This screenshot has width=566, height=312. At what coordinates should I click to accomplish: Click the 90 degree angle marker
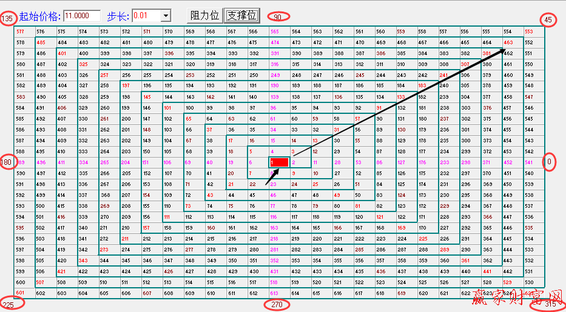278,16
